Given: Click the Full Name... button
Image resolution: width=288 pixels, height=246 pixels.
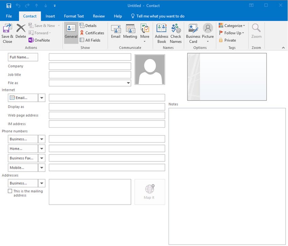Looking at the screenshot, I should pos(23,57).
